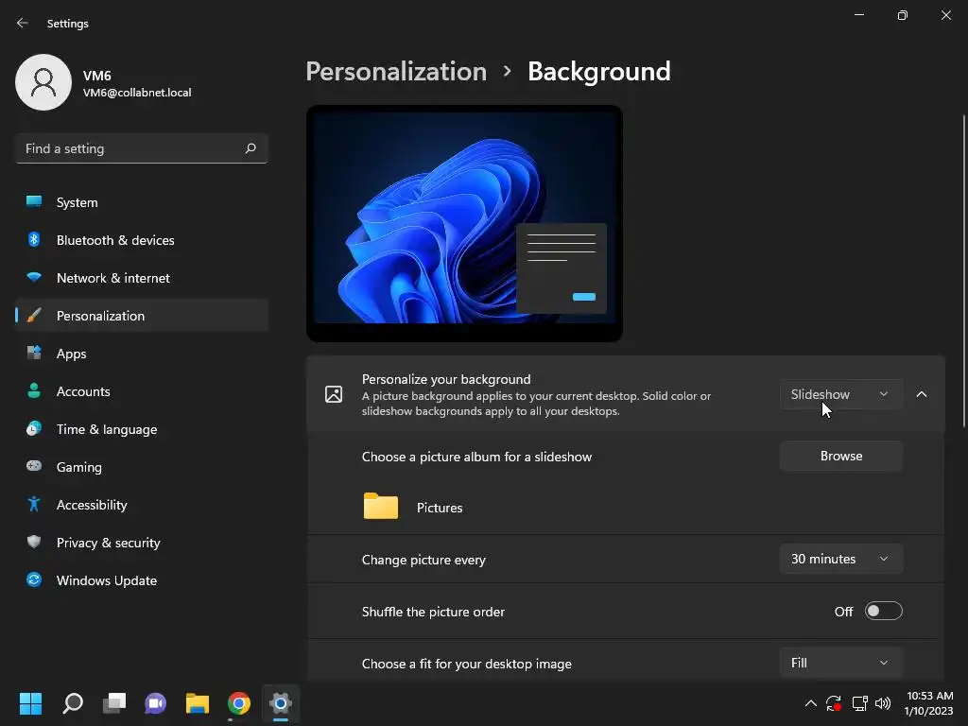Click the Privacy & security shield icon

coord(34,542)
